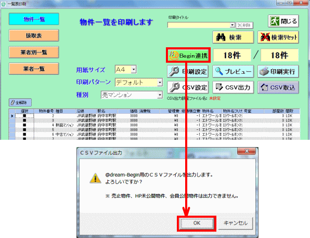The image size is (310, 238).
Task: Open CSV設定 with the wrench icon
Action: pos(188,87)
